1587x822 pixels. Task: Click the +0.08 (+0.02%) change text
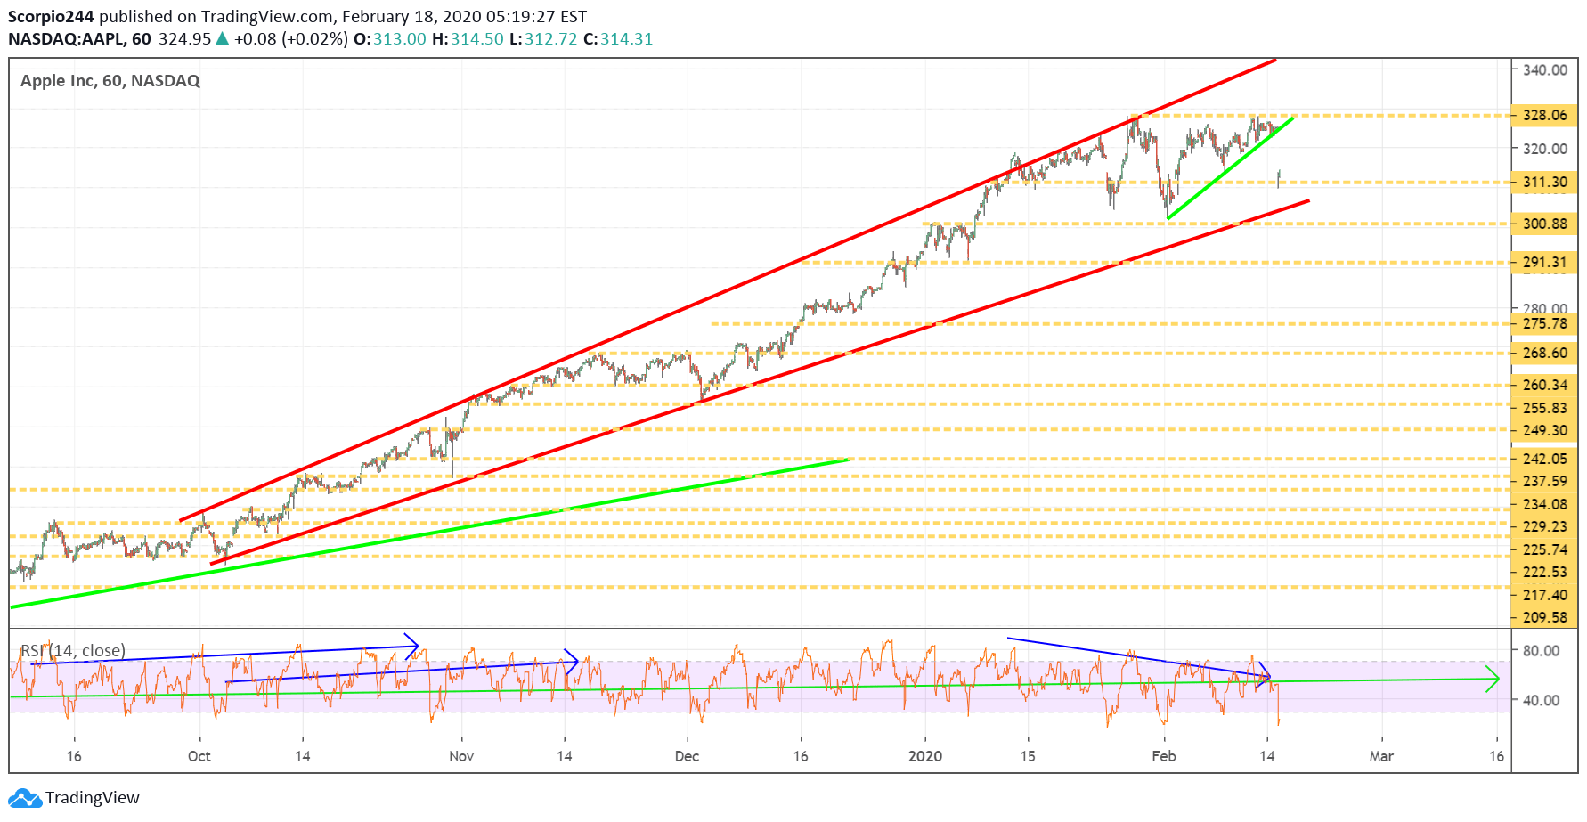[x=290, y=39]
